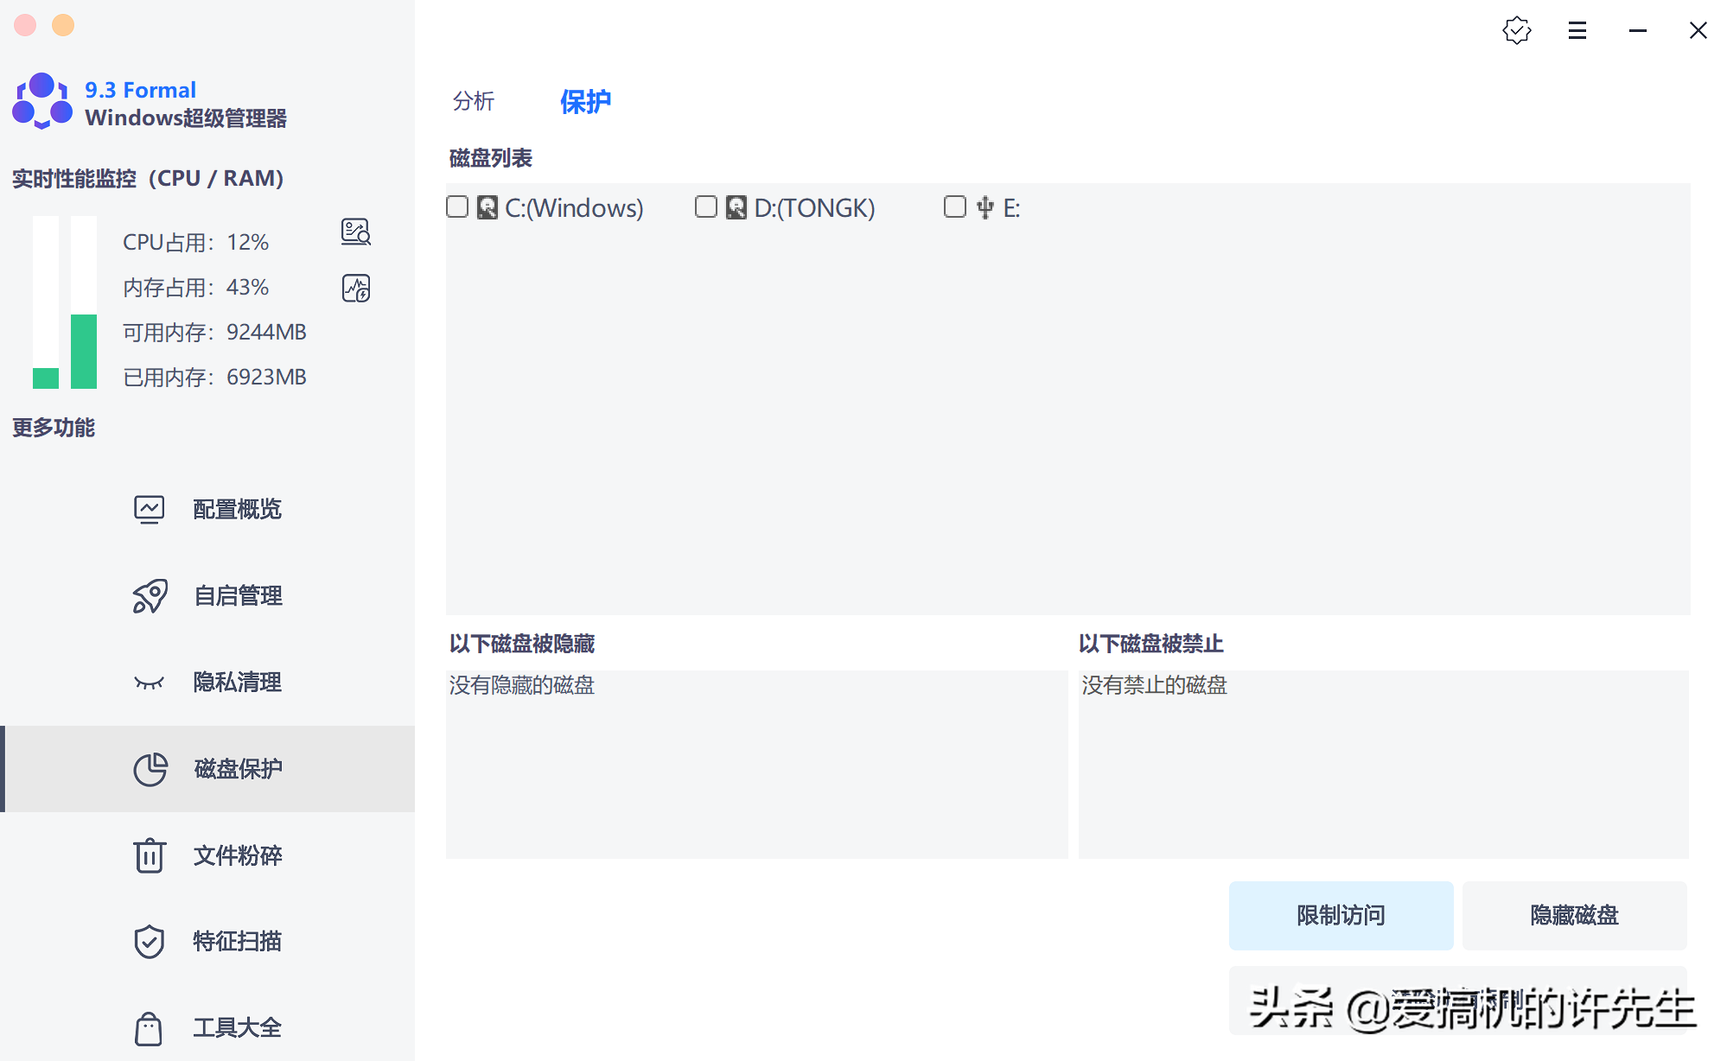The width and height of the screenshot is (1727, 1061).
Task: Click the 限制访问 button
Action: [1340, 915]
